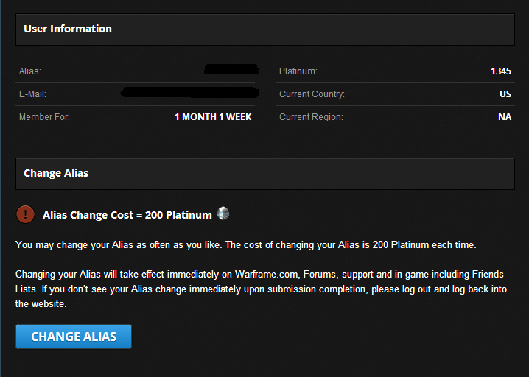
Task: Click the Platinum label
Action: click(298, 71)
